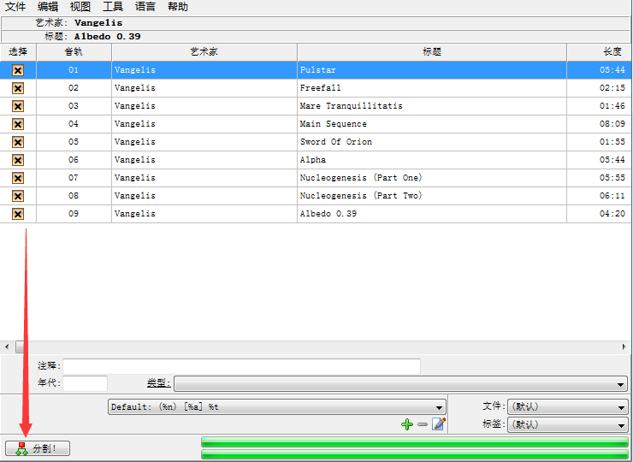Click the 分割! split button
The width and height of the screenshot is (633, 462).
[37, 448]
